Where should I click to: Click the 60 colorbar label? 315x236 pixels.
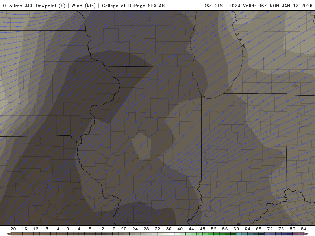(x=236, y=229)
